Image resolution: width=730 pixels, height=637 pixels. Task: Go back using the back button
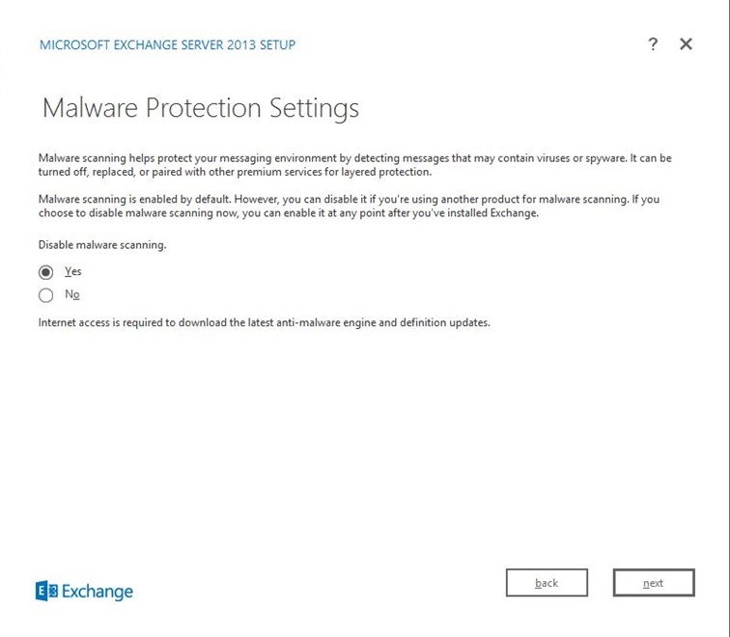[x=547, y=583]
